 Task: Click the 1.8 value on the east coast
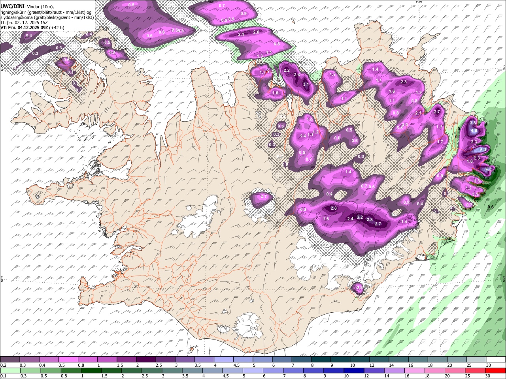coord(470,161)
